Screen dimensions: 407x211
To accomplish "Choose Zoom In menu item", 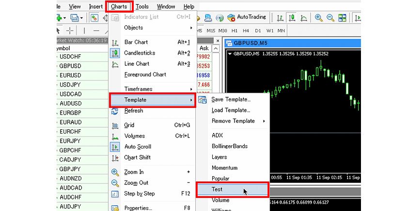I will (153, 172).
